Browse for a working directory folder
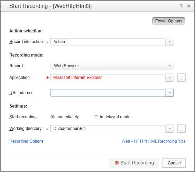The height and width of the screenshot is (172, 195). coord(181,129)
